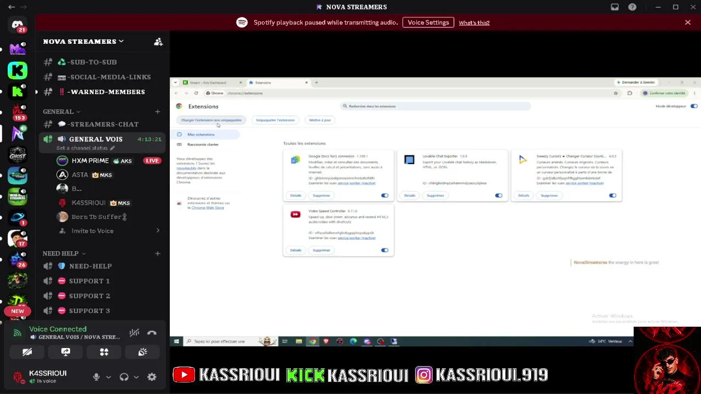Open the K4SSRIOUI user profile panel

click(48, 376)
